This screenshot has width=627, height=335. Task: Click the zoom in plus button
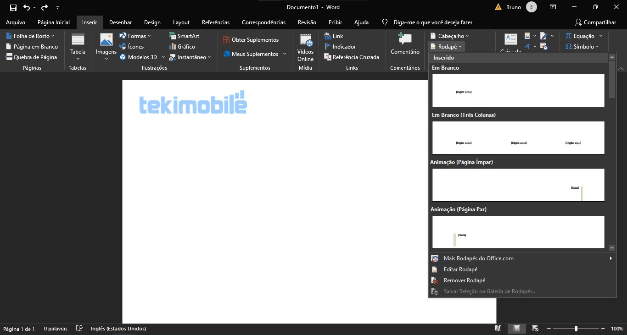point(603,329)
